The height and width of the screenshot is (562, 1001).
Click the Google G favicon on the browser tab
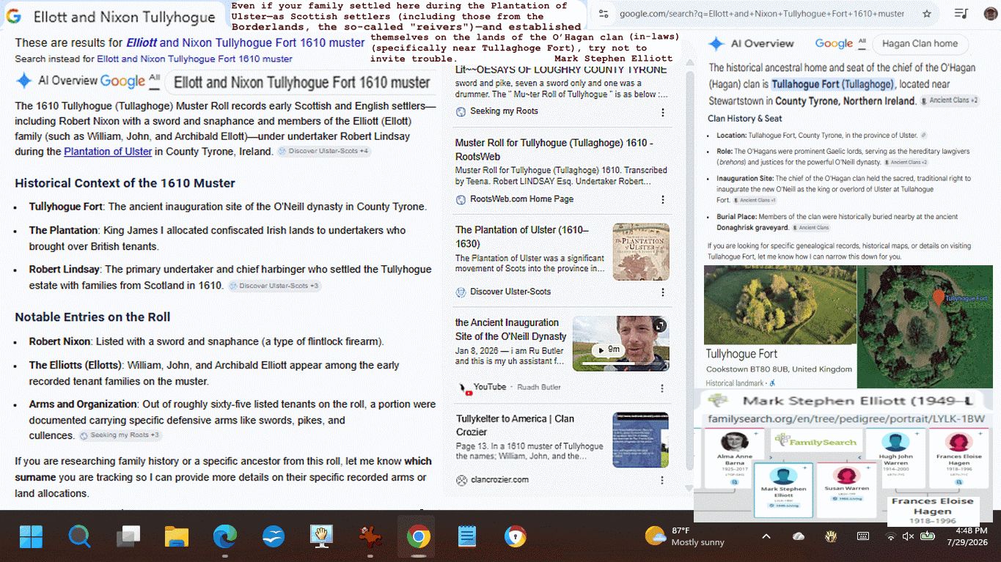(14, 16)
